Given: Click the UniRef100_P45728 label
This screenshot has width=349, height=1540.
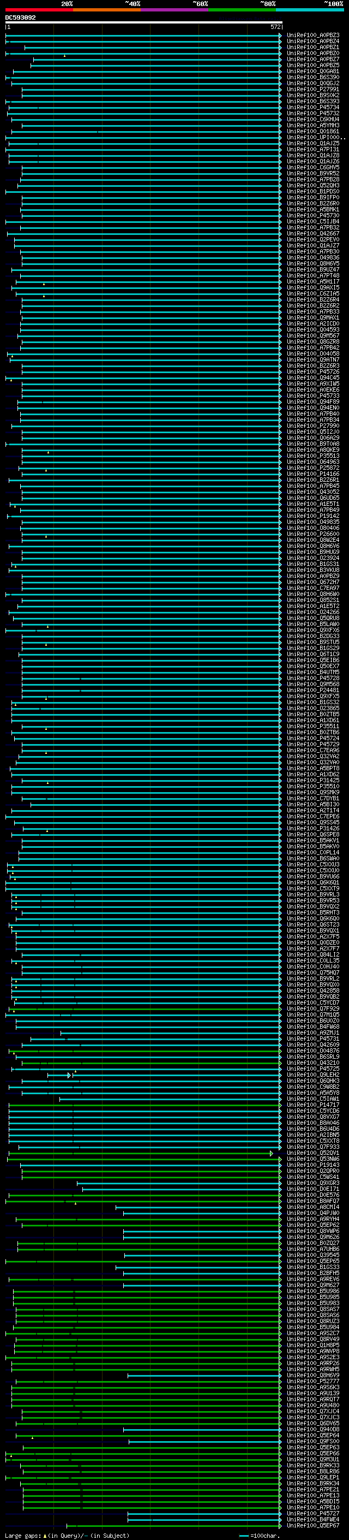Looking at the screenshot, I should [x=313, y=678].
